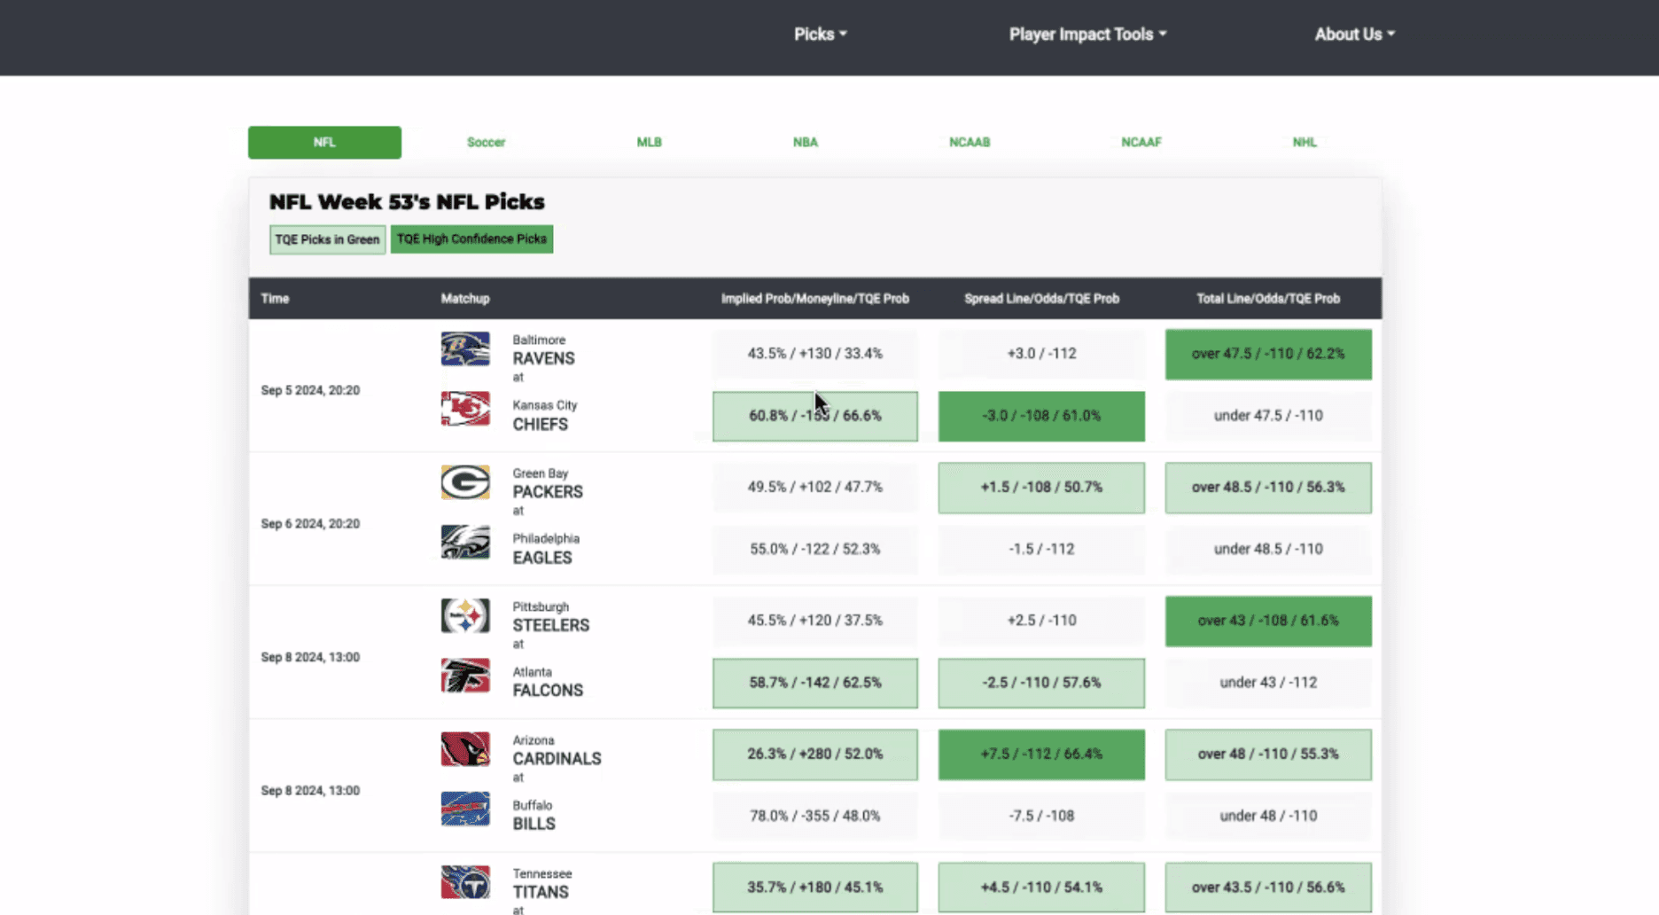Screen dimensions: 1659x915
Task: Switch to the NBA tab
Action: point(806,142)
